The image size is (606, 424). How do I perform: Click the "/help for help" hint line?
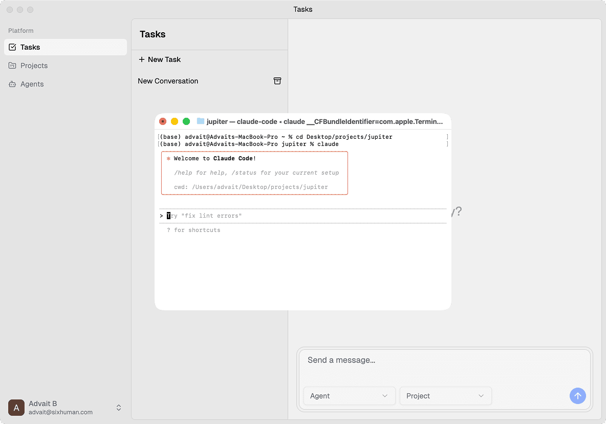(256, 173)
